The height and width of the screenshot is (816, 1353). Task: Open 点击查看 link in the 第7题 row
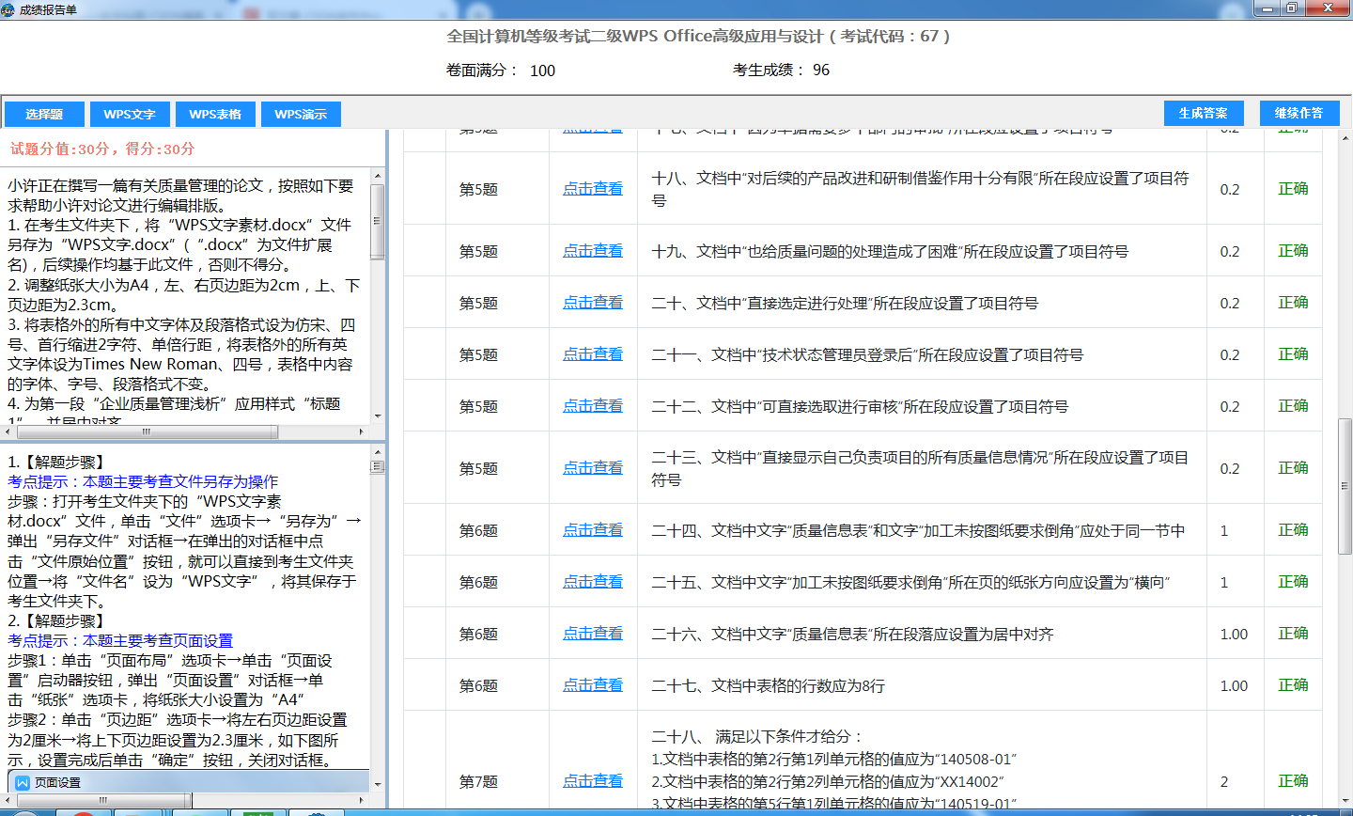[x=593, y=781]
